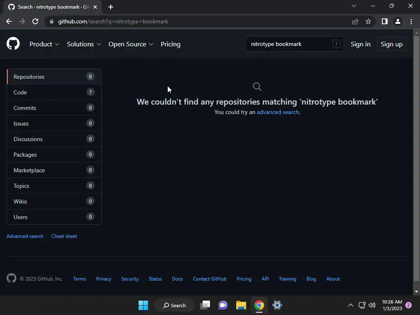This screenshot has height=315, width=420.
Task: Follow the 'advanced search' inline link
Action: tap(278, 112)
